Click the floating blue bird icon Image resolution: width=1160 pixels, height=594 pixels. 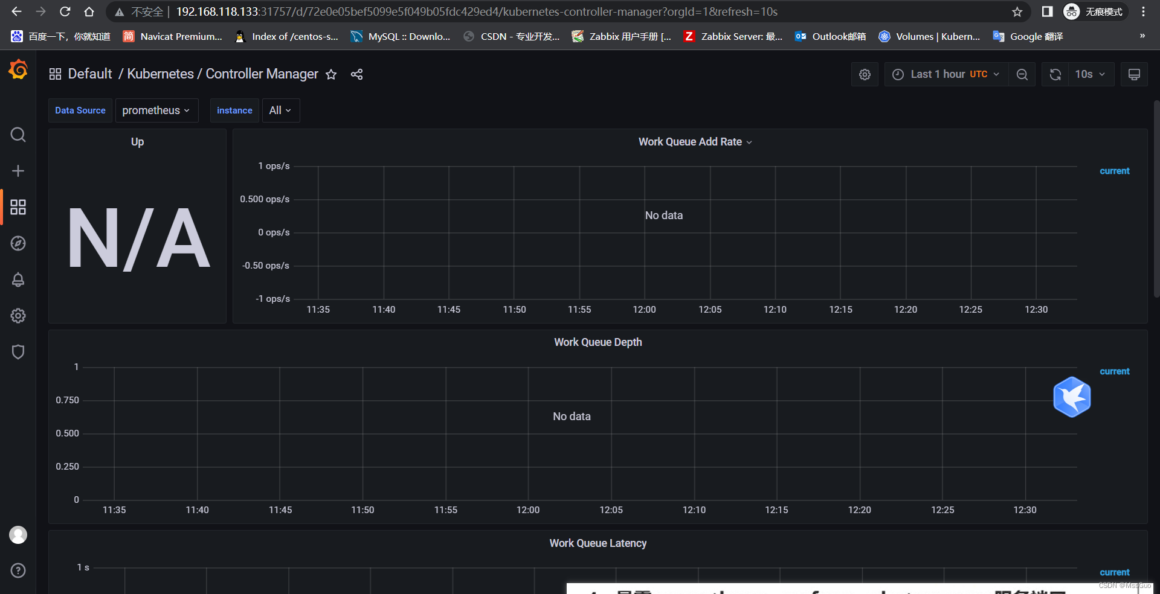point(1072,397)
